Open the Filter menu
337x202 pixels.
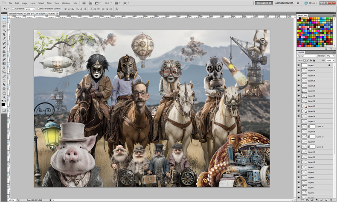49,3
